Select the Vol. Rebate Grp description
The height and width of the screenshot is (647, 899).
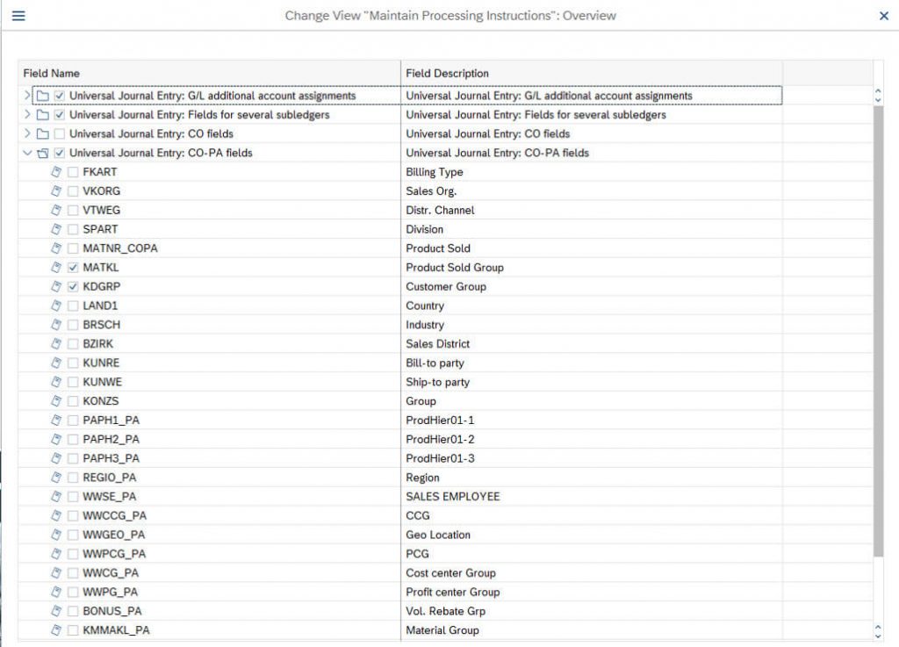click(592, 611)
